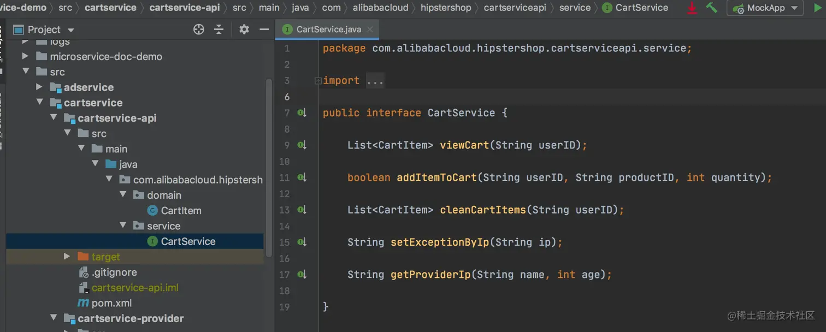Click the getProviderIp method name
This screenshot has height=332, width=826.
click(x=430, y=274)
